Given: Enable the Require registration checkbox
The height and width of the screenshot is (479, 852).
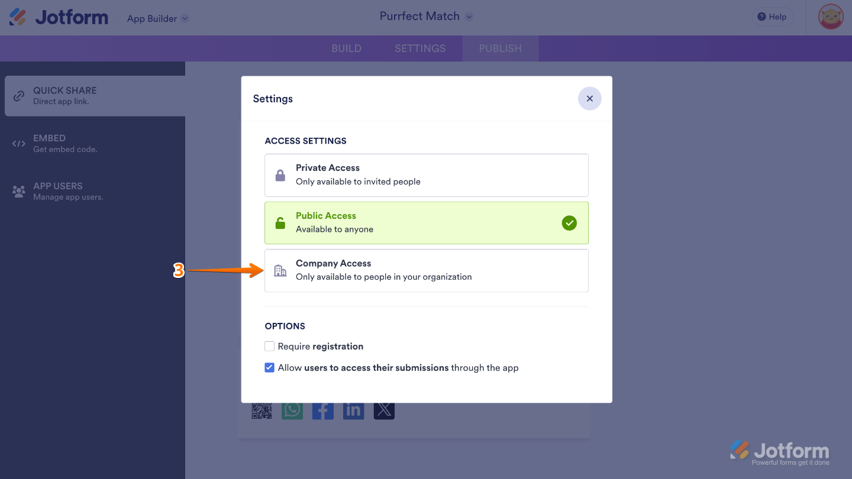Looking at the screenshot, I should (269, 346).
